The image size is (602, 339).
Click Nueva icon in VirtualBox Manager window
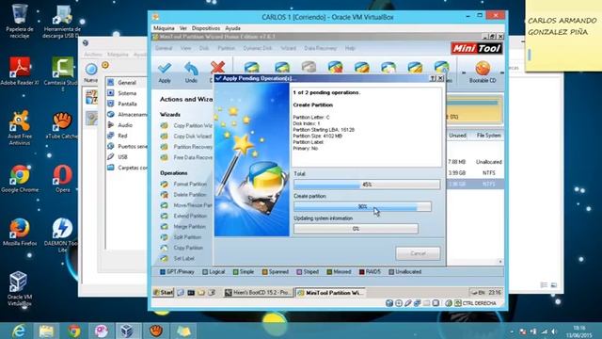click(x=91, y=73)
